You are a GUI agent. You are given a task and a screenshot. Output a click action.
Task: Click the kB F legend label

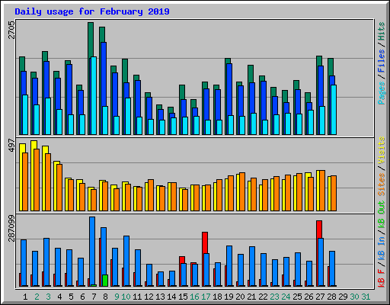coord(382,278)
